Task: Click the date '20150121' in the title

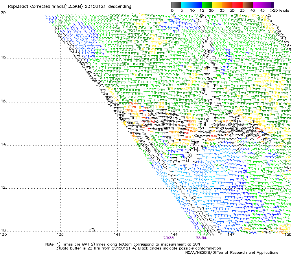Action: [x=95, y=7]
